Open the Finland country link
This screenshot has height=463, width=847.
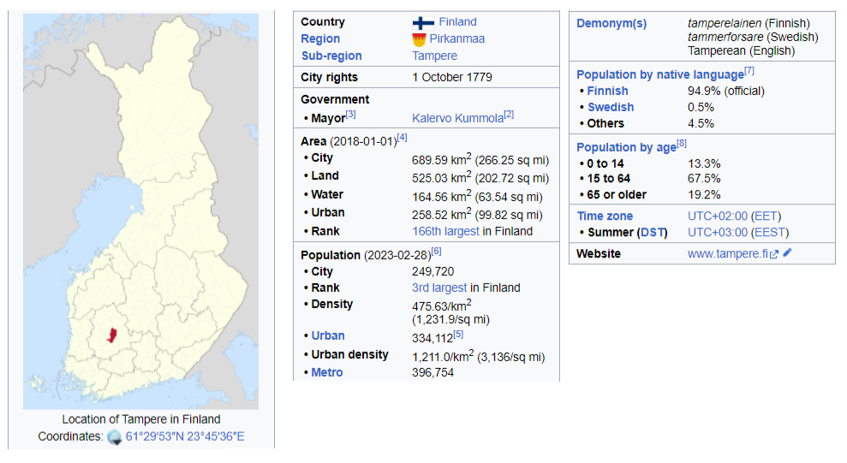point(457,22)
